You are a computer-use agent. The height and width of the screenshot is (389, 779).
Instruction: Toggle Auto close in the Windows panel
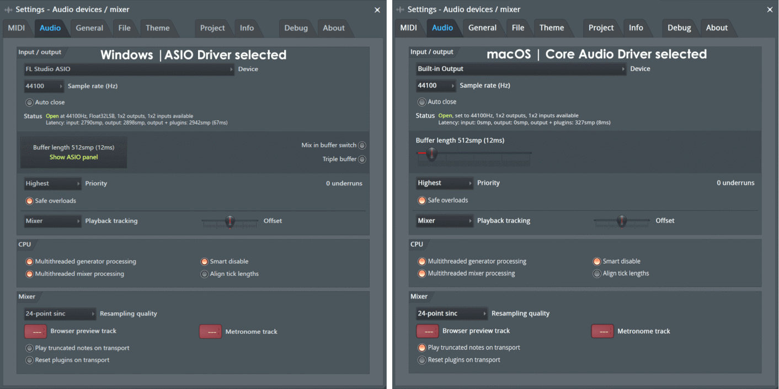point(30,102)
